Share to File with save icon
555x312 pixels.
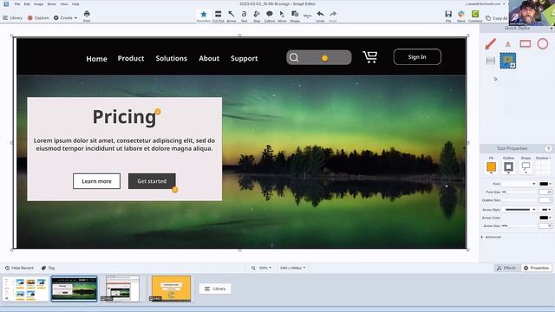coord(448,16)
